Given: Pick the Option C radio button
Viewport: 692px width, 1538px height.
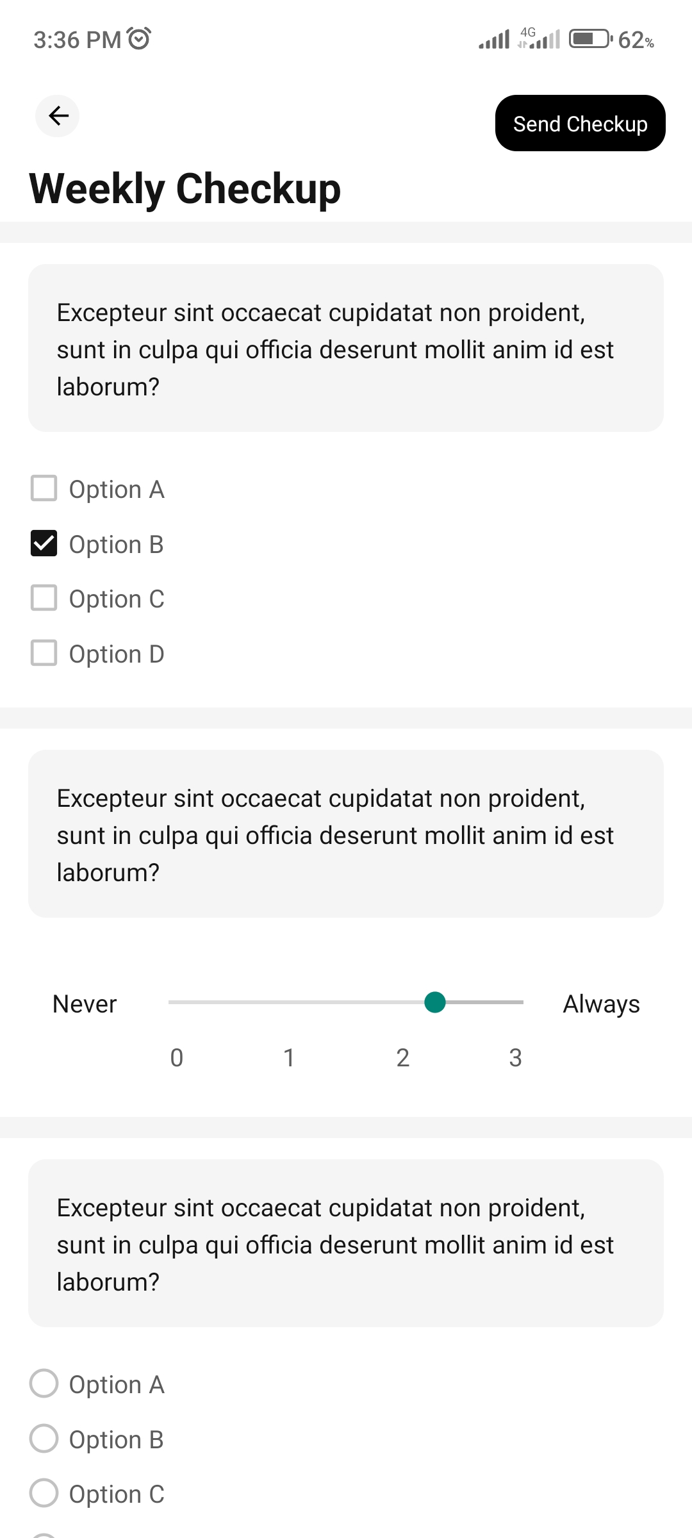Looking at the screenshot, I should click(44, 1493).
